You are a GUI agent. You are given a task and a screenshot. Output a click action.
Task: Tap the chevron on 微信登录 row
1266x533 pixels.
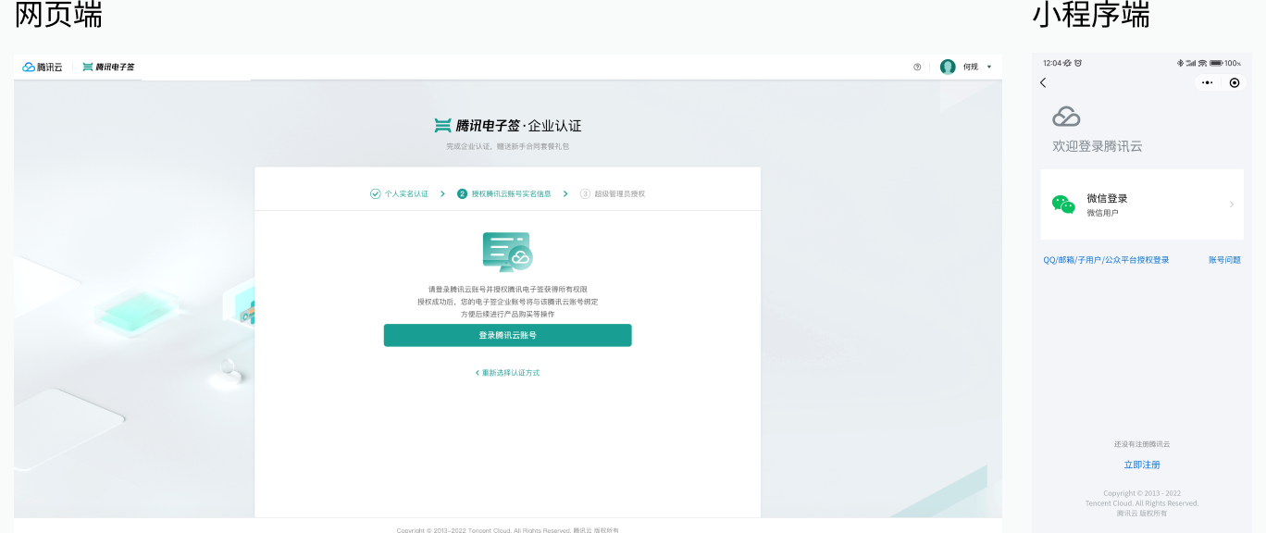[1232, 205]
